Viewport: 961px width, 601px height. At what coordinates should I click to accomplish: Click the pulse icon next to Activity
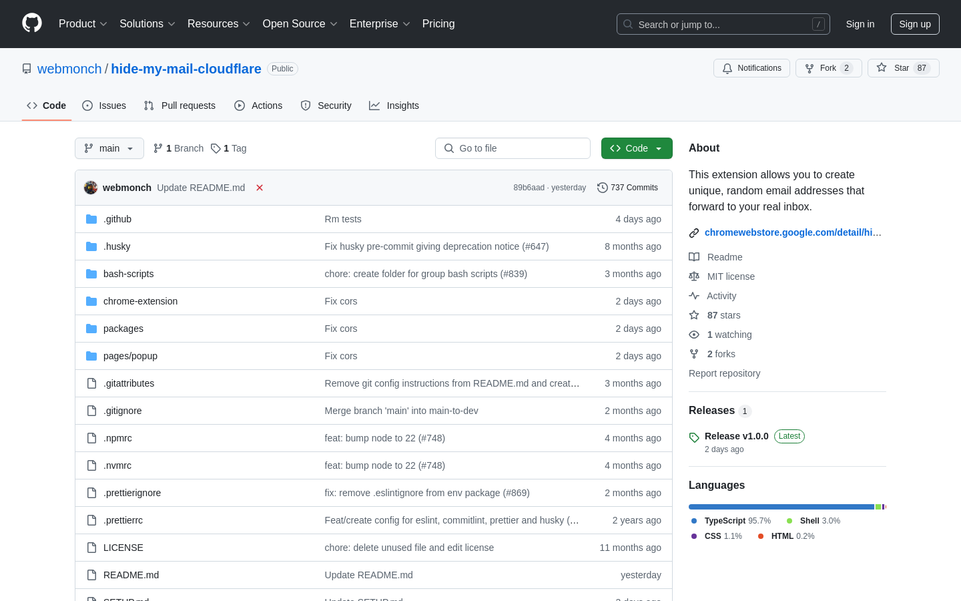(694, 296)
